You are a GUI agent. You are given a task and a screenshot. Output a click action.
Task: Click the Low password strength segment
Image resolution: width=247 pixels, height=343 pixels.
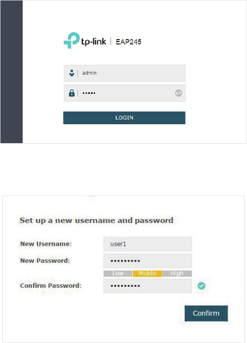118,274
